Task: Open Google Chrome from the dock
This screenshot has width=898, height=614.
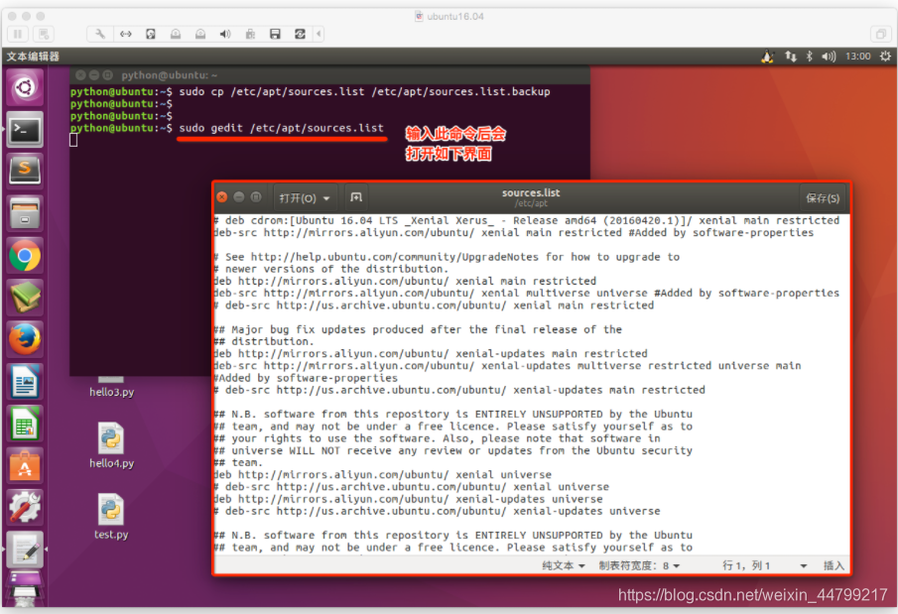Action: [x=24, y=255]
